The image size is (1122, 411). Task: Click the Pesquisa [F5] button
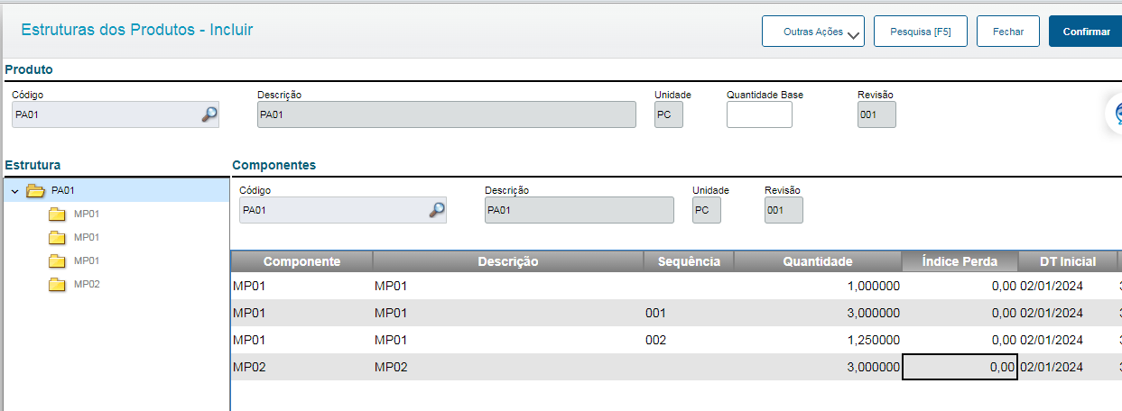(920, 32)
